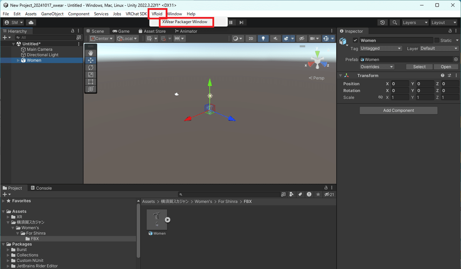Toggle Scene effects (skybox, fog)
The width and height of the screenshot is (461, 269).
[x=286, y=38]
